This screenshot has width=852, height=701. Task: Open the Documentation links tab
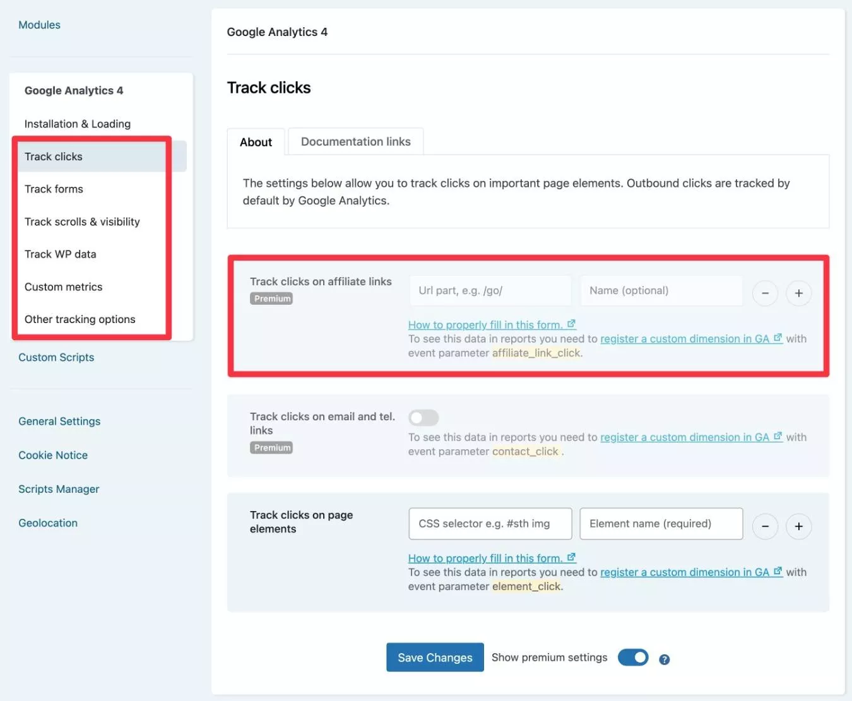(356, 141)
